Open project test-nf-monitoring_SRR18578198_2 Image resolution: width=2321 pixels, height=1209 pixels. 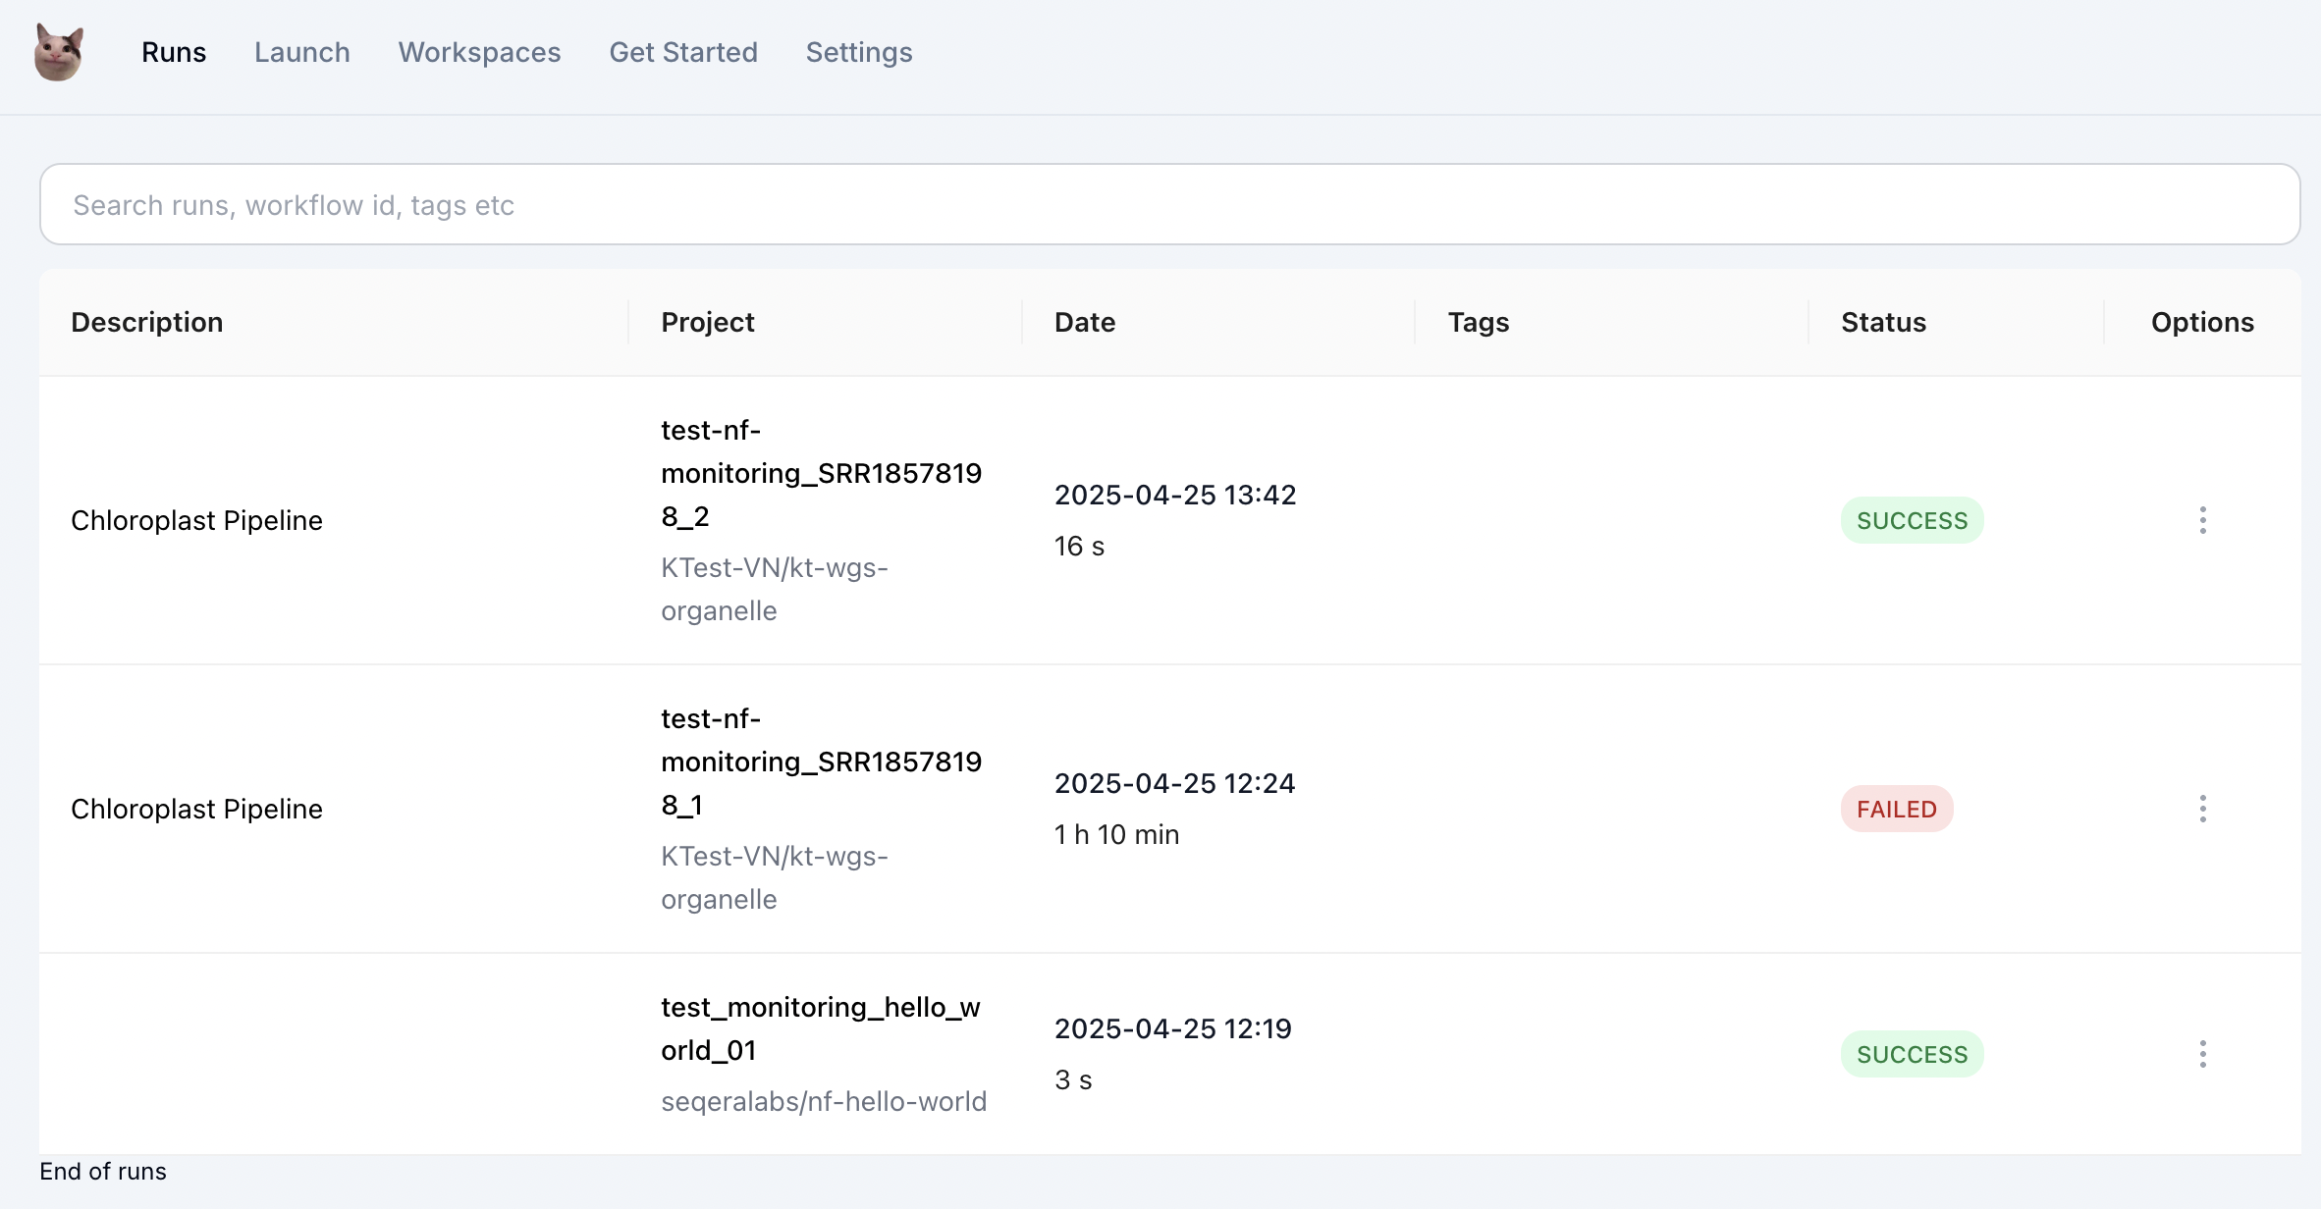point(821,473)
